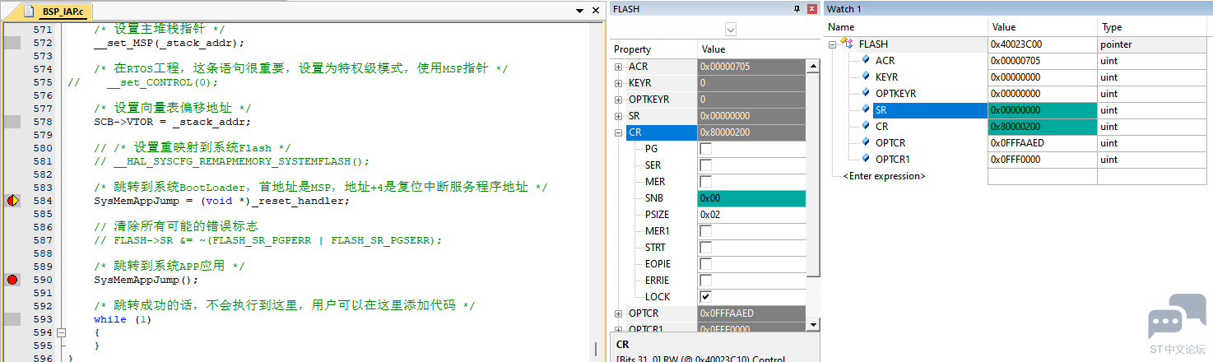The width and height of the screenshot is (1213, 362).
Task: Toggle the PG bit checkbox
Action: [x=705, y=149]
